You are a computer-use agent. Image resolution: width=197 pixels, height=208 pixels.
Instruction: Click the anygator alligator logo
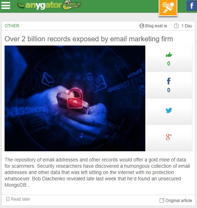49,5
